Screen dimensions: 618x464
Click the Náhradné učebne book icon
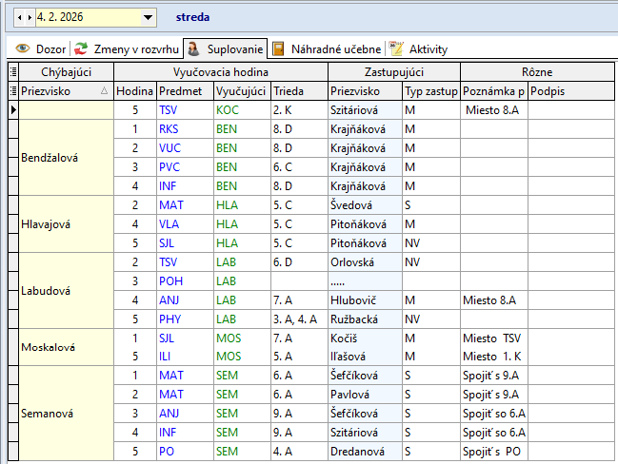[x=278, y=48]
